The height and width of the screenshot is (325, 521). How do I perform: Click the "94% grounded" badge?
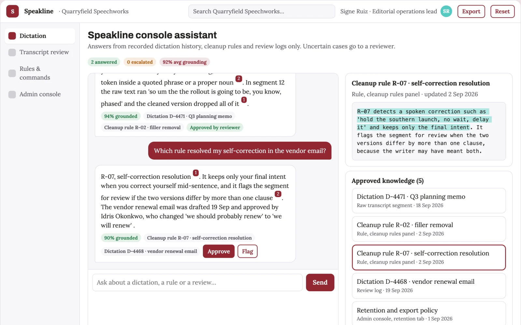(121, 116)
